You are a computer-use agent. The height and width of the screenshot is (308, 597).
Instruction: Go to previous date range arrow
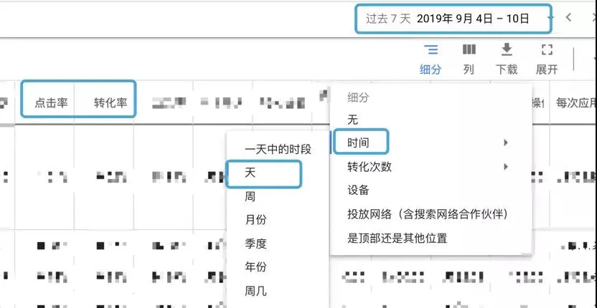click(568, 18)
